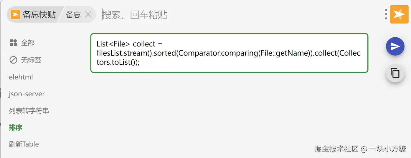Image resolution: width=411 pixels, height=158 pixels.
Task: Open the elehtml tag
Action: (21, 77)
